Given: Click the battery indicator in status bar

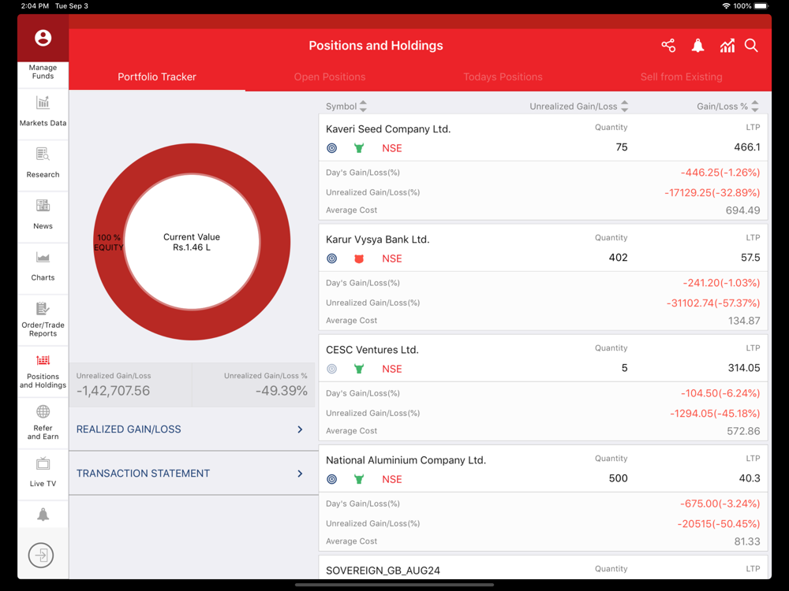Looking at the screenshot, I should coord(761,6).
